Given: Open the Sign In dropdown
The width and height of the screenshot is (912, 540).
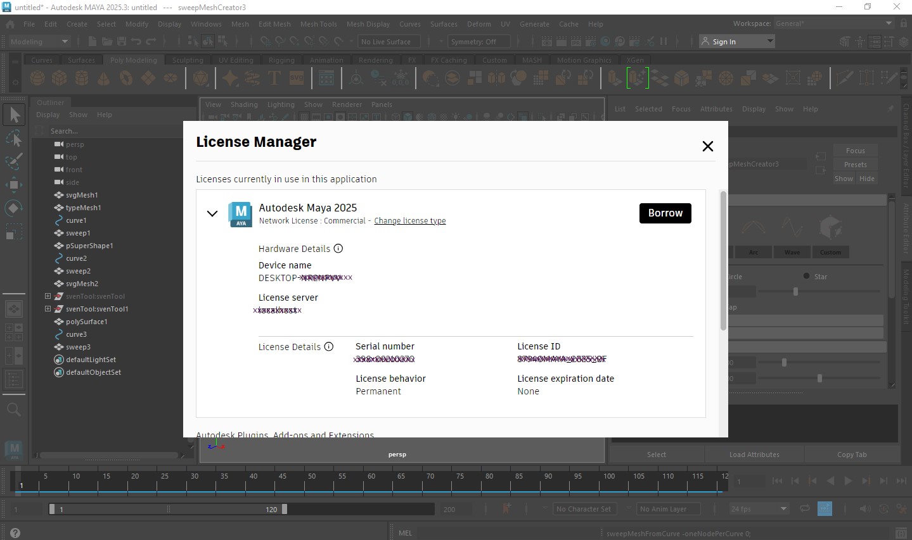Looking at the screenshot, I should click(x=737, y=42).
